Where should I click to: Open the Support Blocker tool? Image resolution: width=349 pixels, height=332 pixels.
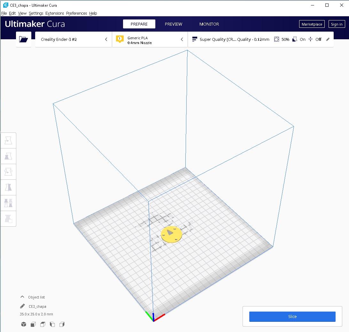point(8,218)
